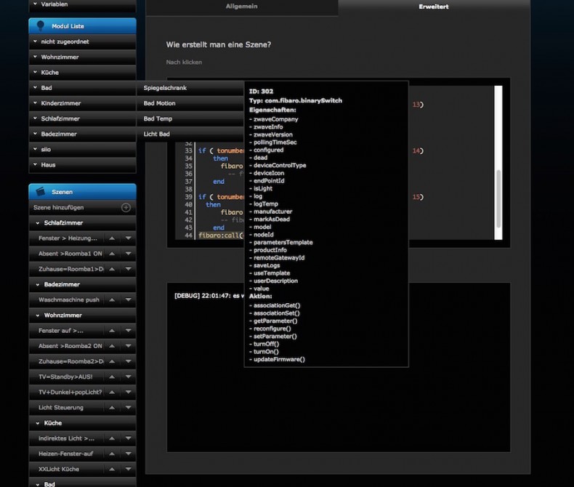Click the lightbulb icon in Modul Liste header

tap(41, 25)
